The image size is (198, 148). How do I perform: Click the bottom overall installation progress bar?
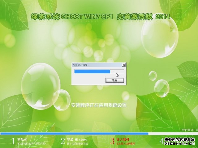coord(99,134)
